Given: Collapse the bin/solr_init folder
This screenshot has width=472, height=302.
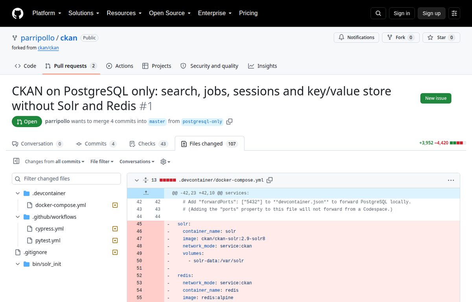Looking at the screenshot, I should point(17,264).
